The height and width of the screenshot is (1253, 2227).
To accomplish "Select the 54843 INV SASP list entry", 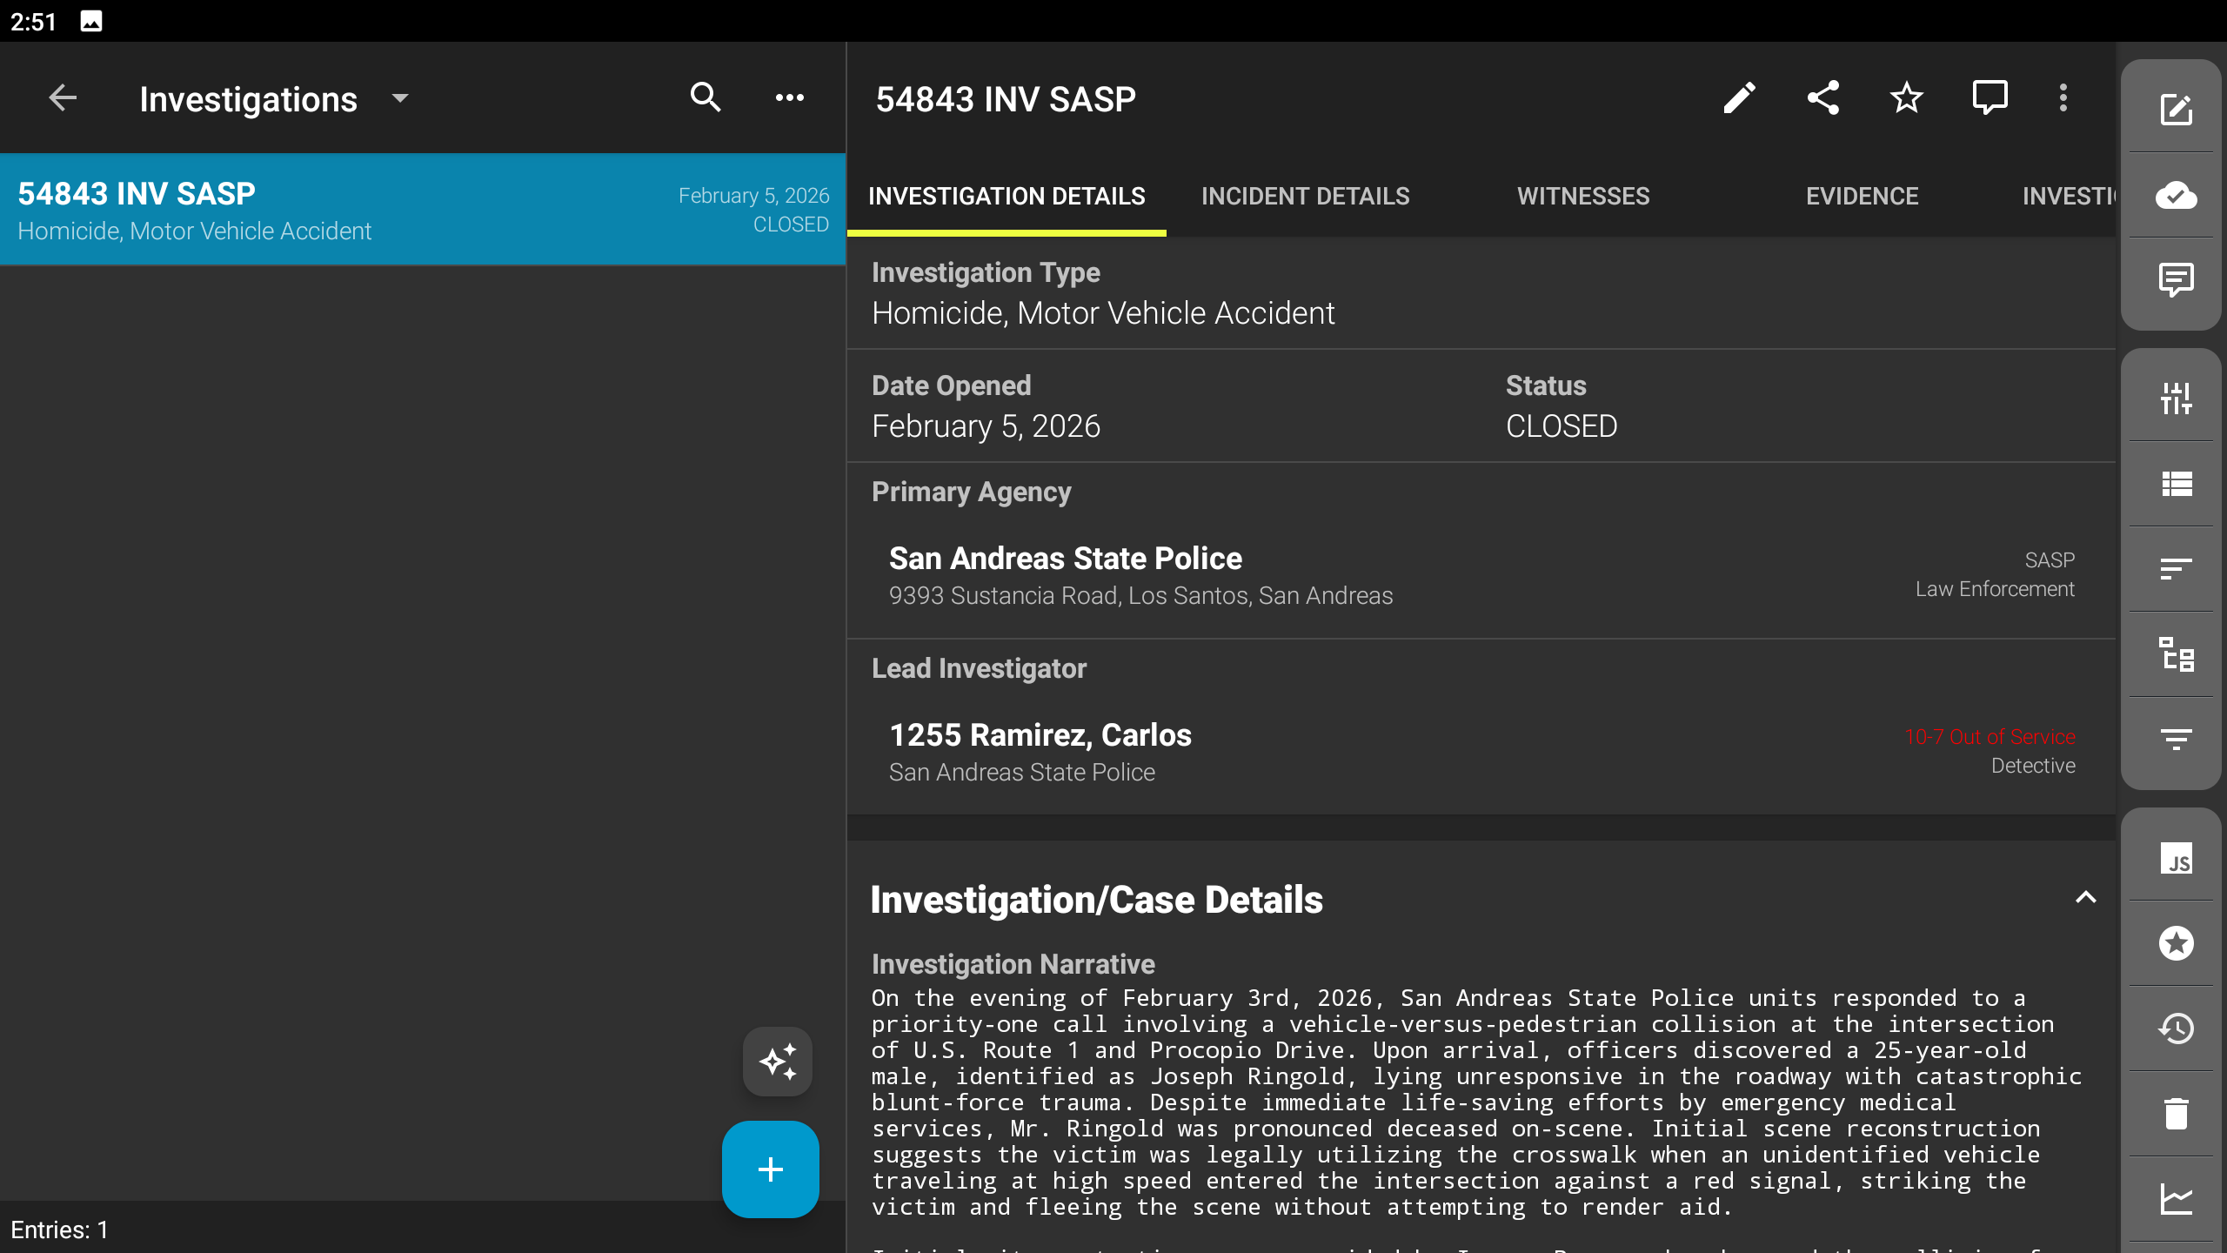I will [423, 211].
